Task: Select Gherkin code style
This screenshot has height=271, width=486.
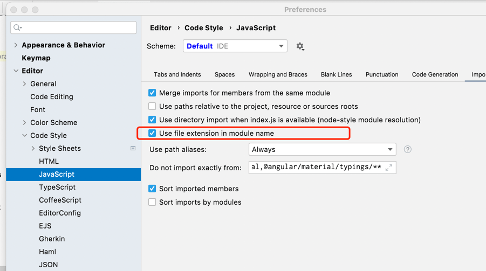Action: coord(52,239)
